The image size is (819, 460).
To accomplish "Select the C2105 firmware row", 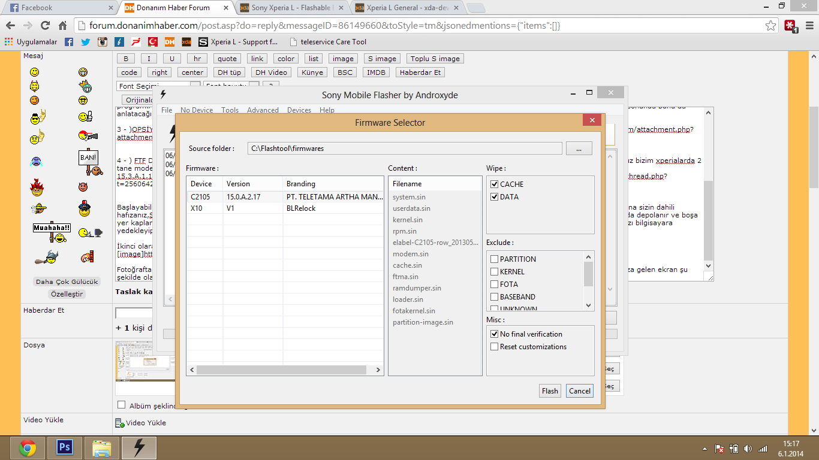I will click(285, 196).
